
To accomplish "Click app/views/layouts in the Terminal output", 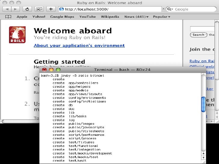I will coord(85,94).
